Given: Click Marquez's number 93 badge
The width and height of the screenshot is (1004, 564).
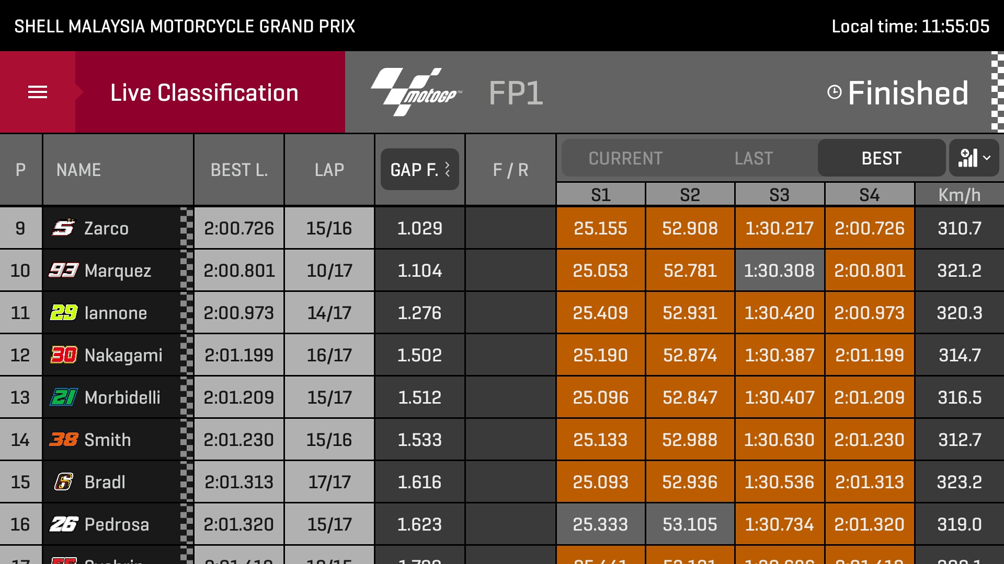Looking at the screenshot, I should tap(64, 270).
